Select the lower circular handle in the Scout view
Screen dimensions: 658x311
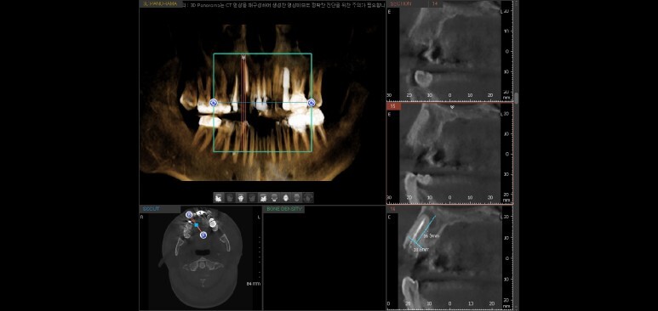(x=203, y=235)
